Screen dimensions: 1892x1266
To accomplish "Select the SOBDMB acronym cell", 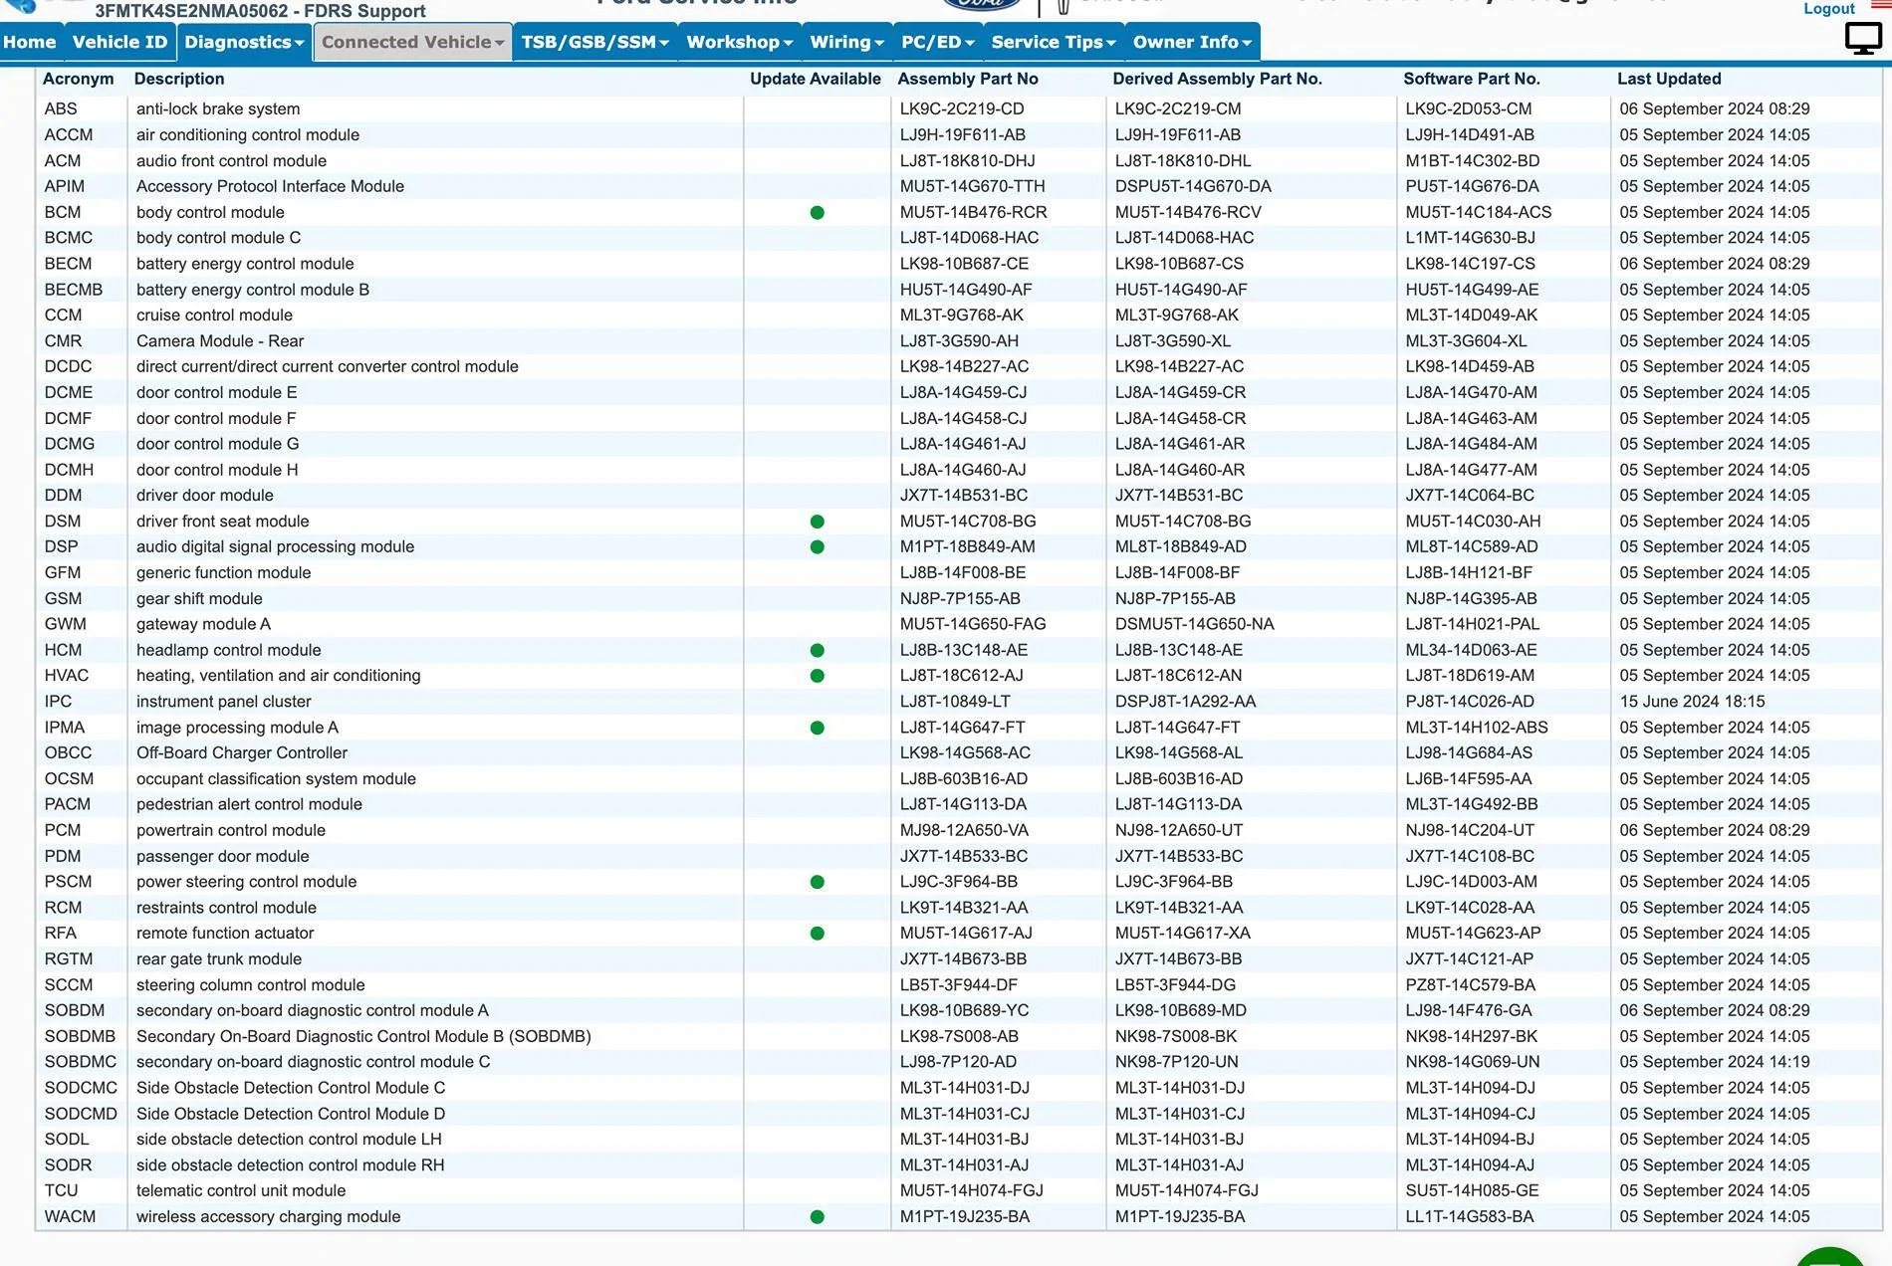I will (80, 1036).
